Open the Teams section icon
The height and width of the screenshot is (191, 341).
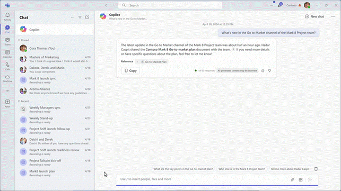tap(7, 41)
